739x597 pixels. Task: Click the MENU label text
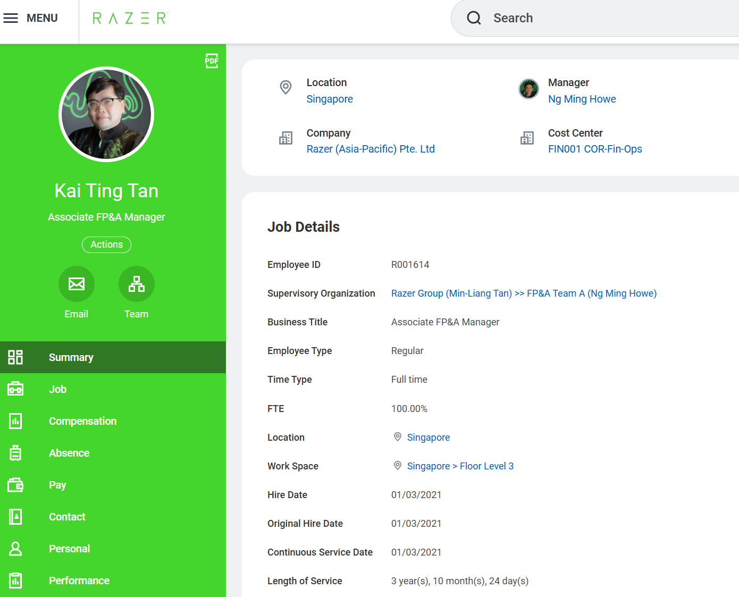42,18
